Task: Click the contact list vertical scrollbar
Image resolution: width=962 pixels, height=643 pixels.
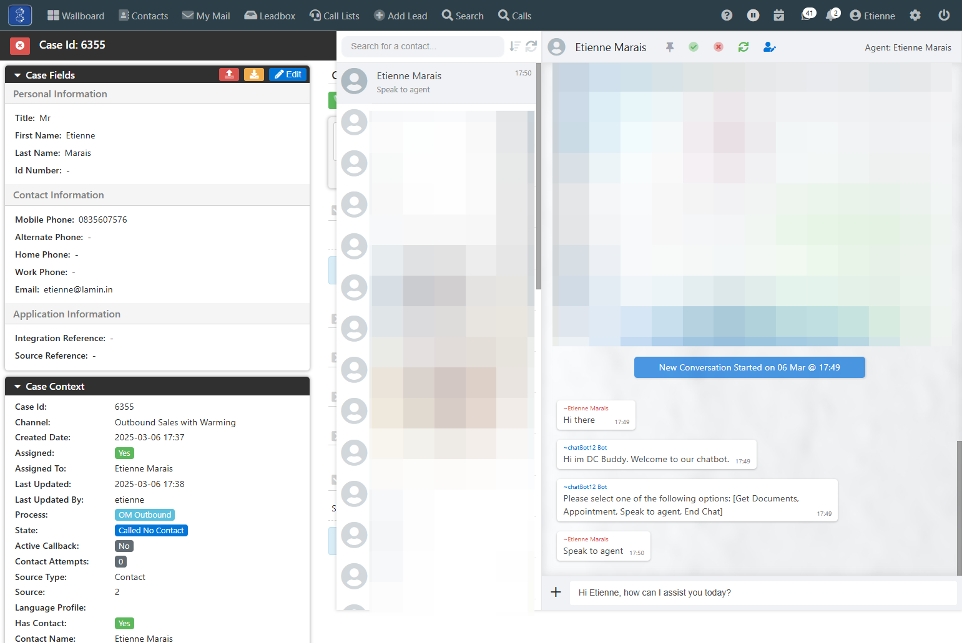Action: [538, 176]
